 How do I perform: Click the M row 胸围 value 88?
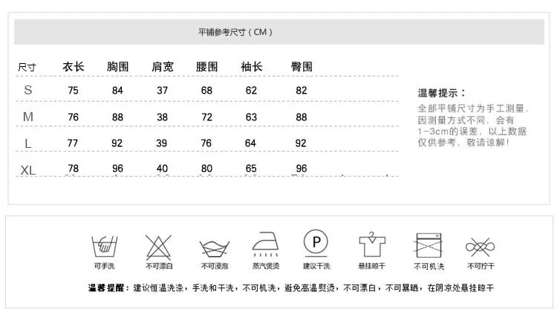(x=117, y=117)
